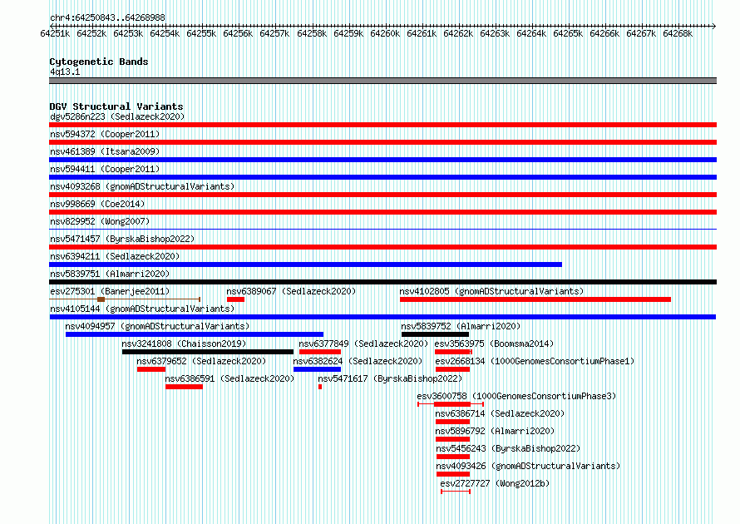This screenshot has height=524, width=740.
Task: Click the blue bar under nsv461389
Action: click(382, 160)
